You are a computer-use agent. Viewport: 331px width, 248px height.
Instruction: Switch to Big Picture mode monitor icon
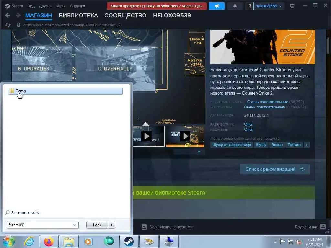[x=292, y=6]
